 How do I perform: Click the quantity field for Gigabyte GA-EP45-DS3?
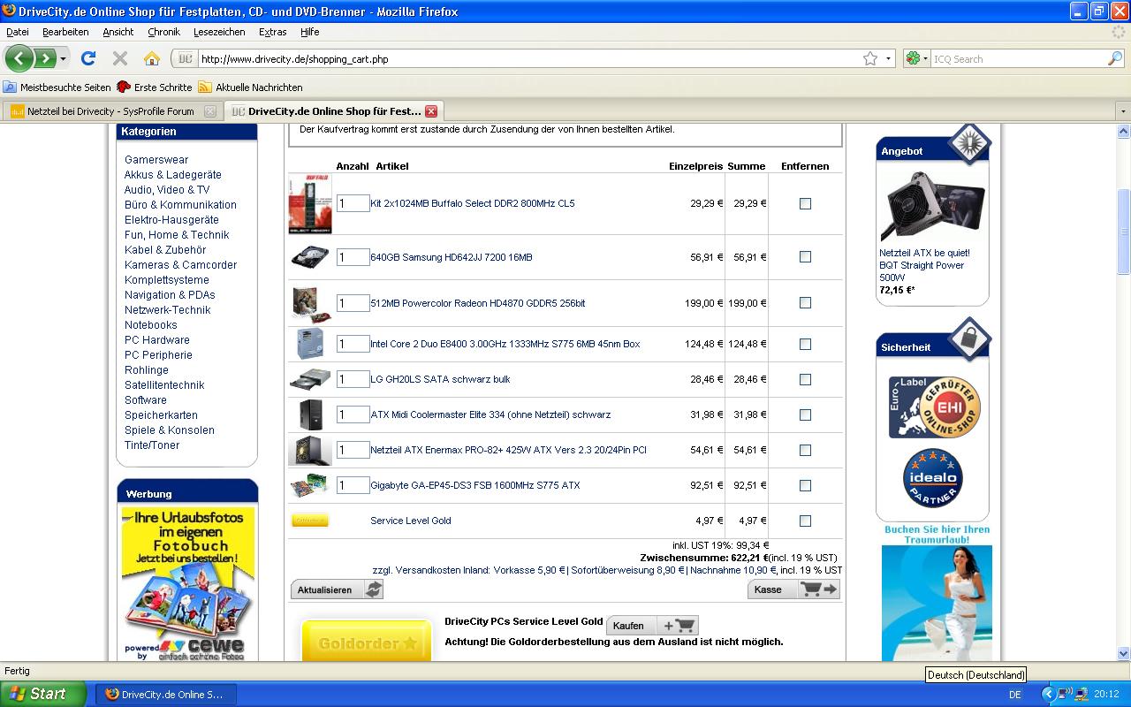click(353, 485)
